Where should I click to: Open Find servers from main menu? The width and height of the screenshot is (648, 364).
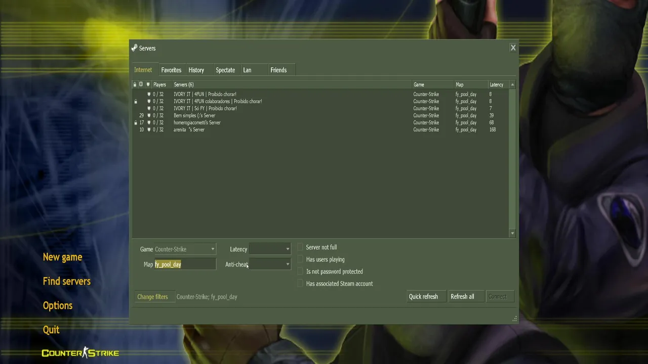coord(66,281)
